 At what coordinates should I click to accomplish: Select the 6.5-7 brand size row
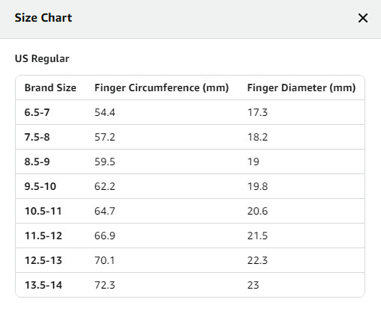click(190, 112)
